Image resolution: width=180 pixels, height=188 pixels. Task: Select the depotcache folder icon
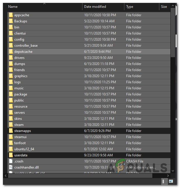click(x=11, y=52)
